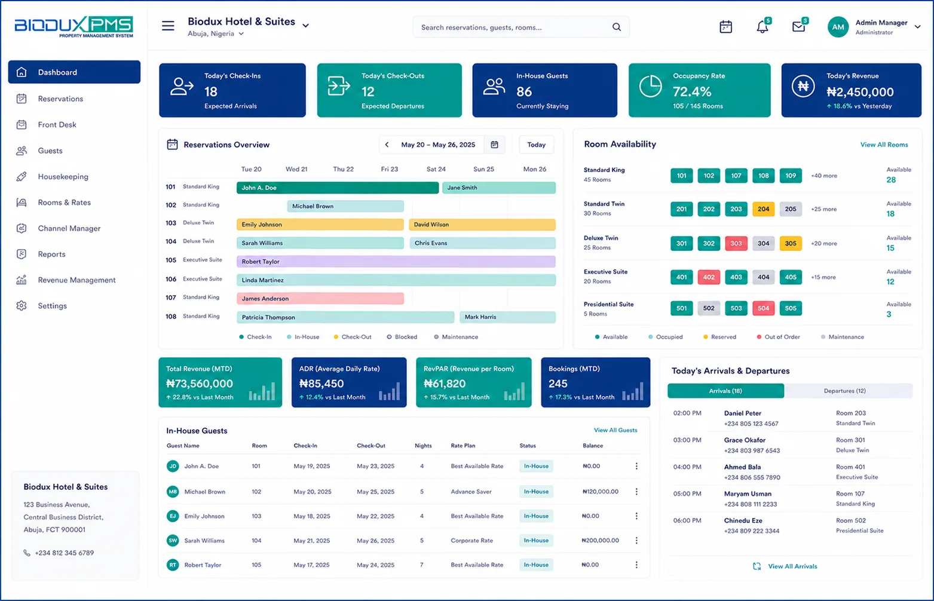Click the Chinedu Eze arrival entry
This screenshot has height=601, width=934.
pos(790,526)
